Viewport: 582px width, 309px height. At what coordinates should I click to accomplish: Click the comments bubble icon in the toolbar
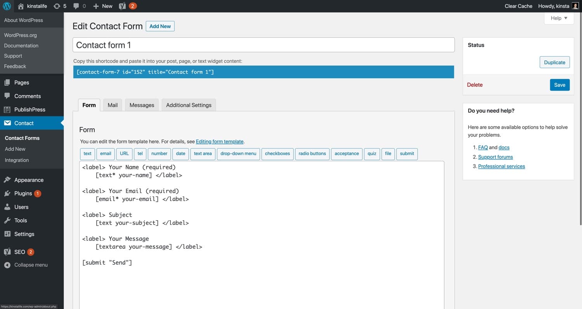(x=76, y=6)
